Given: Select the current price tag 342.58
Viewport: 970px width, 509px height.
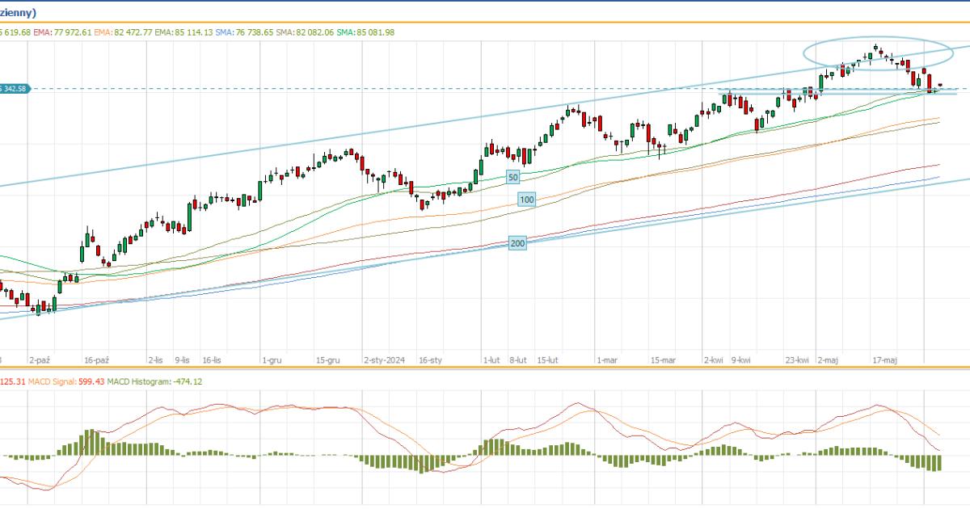Looking at the screenshot, I should point(15,88).
